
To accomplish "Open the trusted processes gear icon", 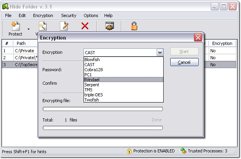I will click(x=110, y=26).
